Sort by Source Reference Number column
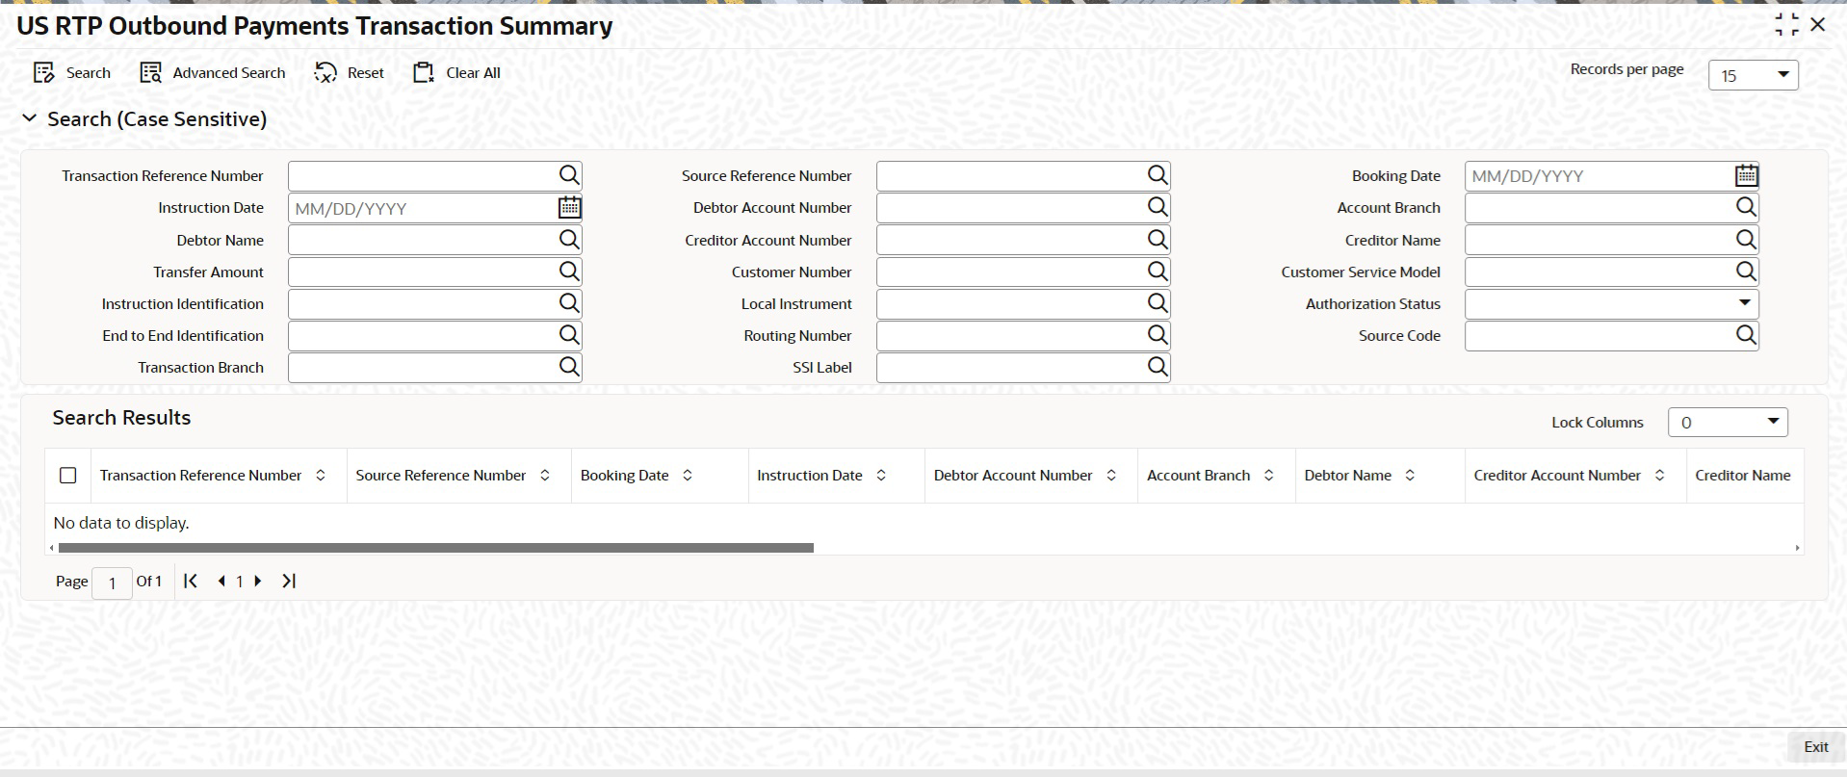 (545, 475)
